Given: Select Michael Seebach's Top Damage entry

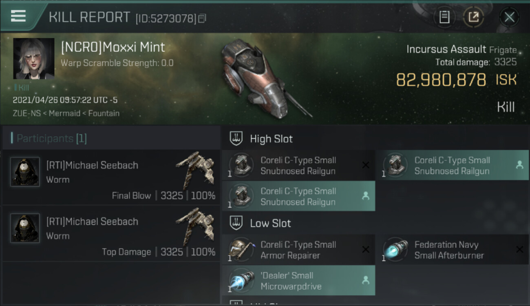Looking at the screenshot, I should 111,234.
